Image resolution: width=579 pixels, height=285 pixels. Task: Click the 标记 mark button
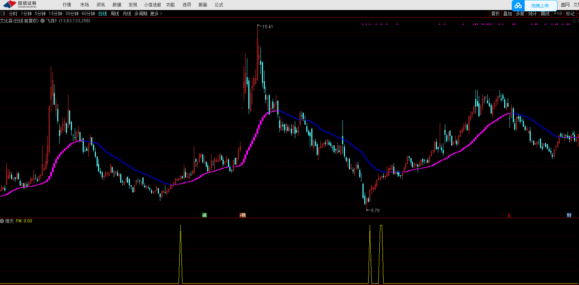[570, 14]
